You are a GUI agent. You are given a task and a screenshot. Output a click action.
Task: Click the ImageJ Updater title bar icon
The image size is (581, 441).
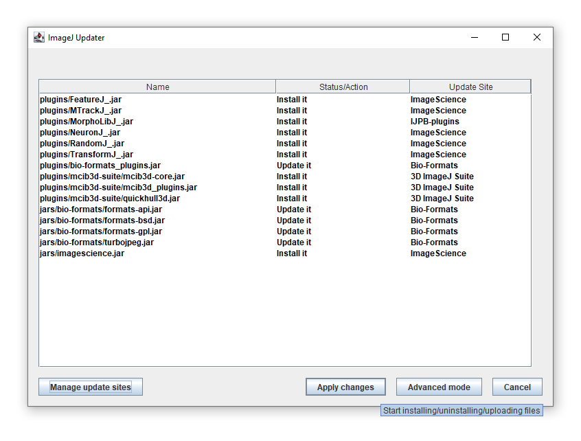39,37
